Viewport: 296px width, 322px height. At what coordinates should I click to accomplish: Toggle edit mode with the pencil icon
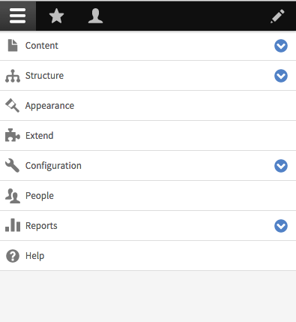pyautogui.click(x=277, y=17)
